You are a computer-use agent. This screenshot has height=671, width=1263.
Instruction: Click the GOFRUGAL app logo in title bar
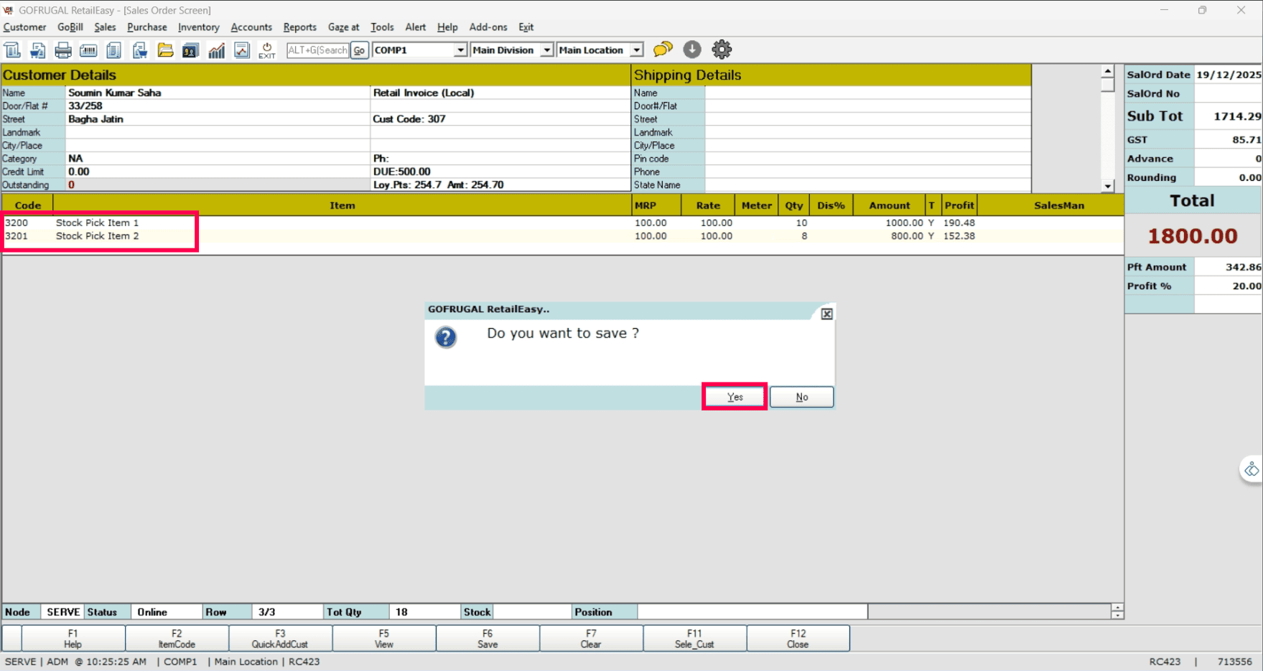(x=9, y=10)
